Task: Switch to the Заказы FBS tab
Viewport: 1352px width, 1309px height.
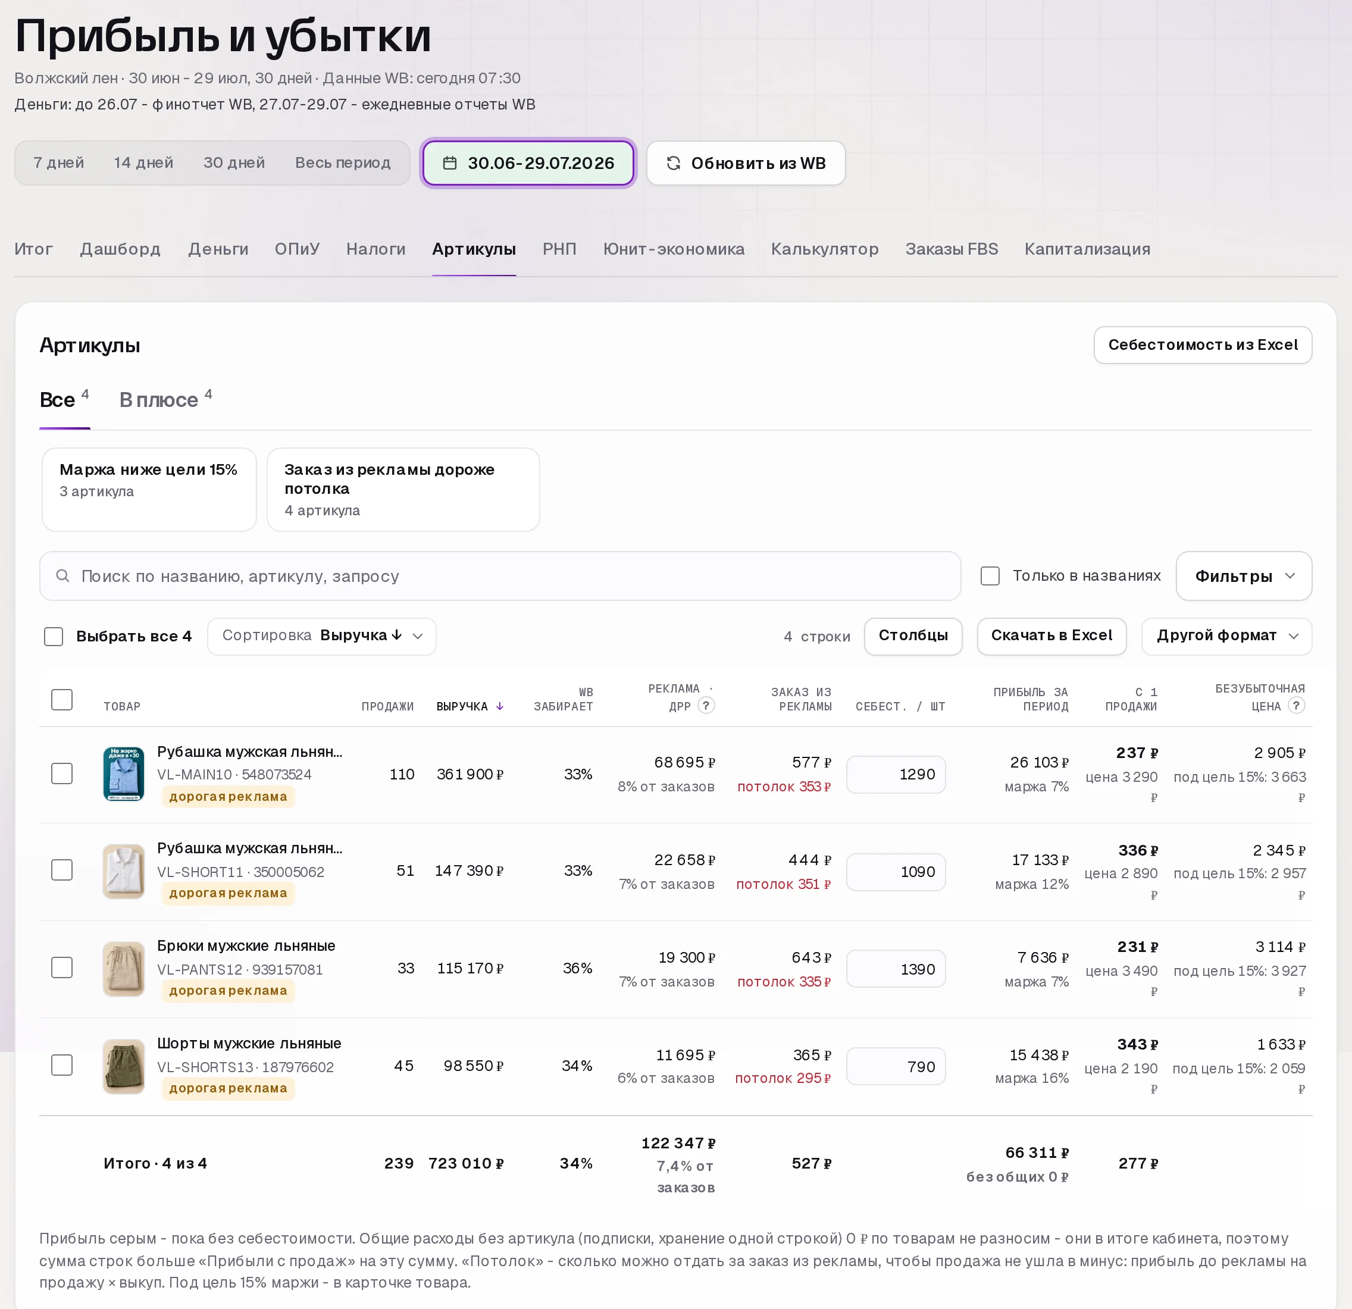Action: (952, 249)
